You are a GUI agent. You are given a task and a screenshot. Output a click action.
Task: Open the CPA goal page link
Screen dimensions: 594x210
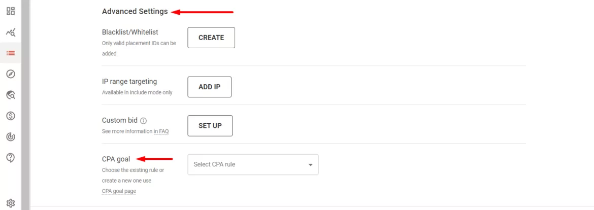(x=119, y=191)
